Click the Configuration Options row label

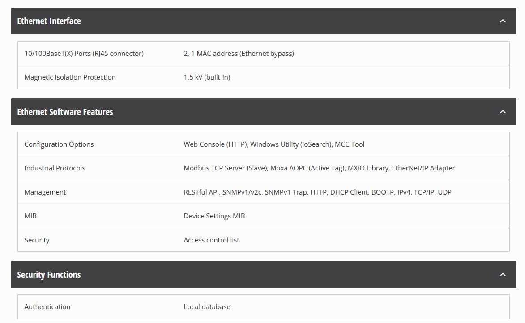click(x=59, y=144)
